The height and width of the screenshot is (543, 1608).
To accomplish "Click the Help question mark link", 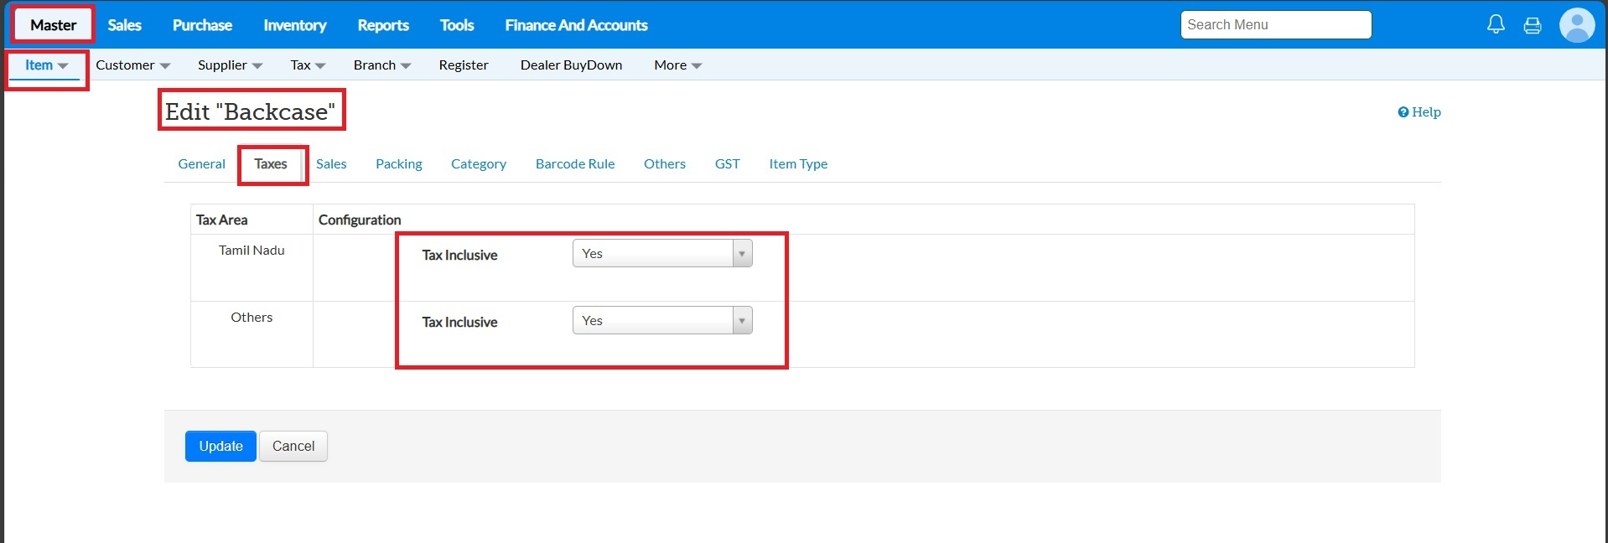I will click(x=1419, y=111).
